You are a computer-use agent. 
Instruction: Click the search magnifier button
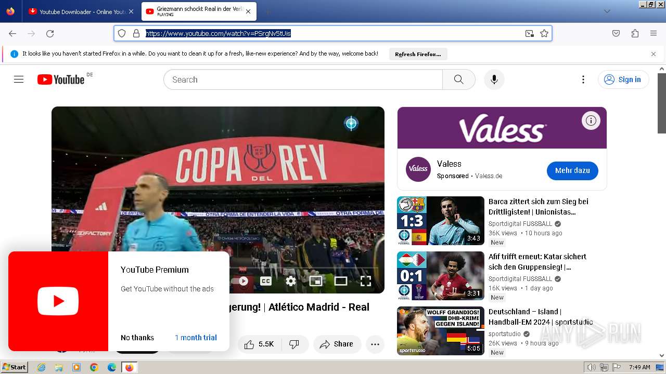point(458,79)
